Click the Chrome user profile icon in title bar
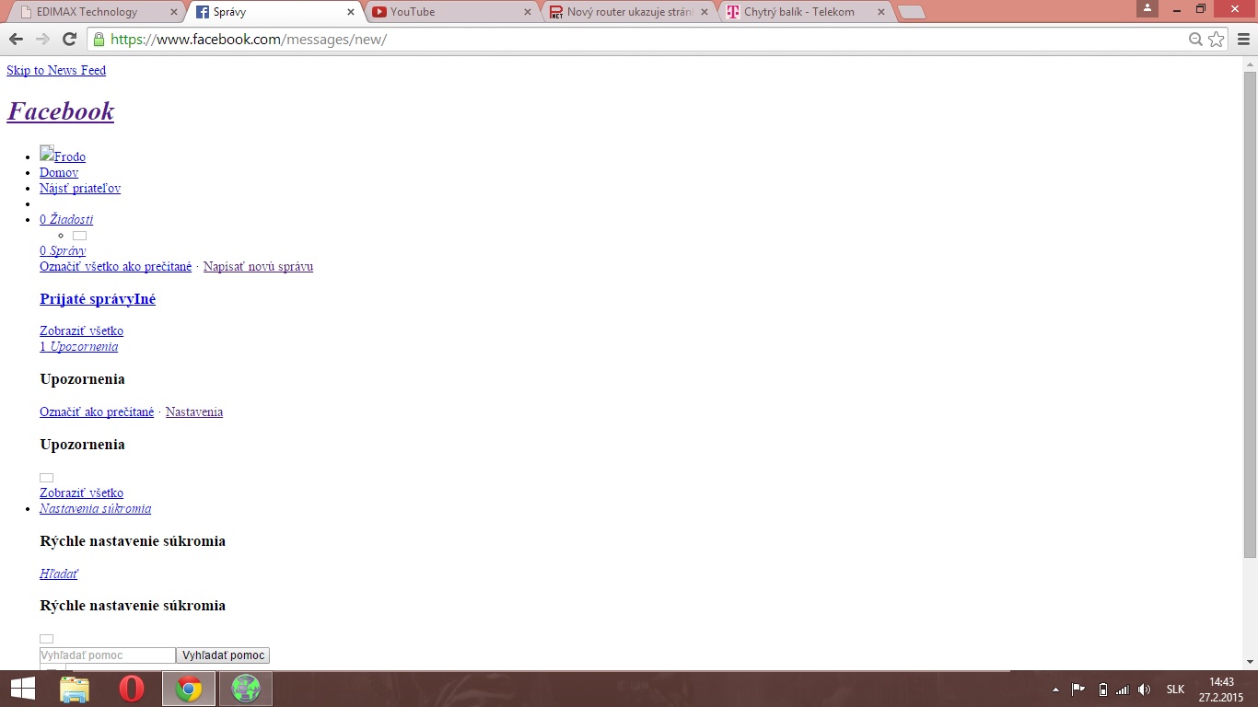 (x=1147, y=8)
